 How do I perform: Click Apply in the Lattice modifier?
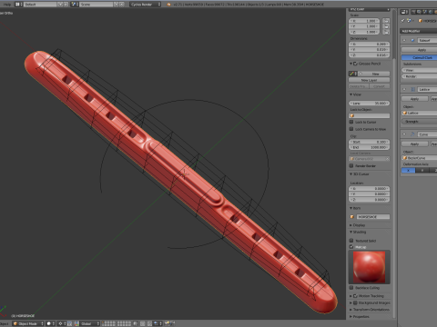point(415,99)
